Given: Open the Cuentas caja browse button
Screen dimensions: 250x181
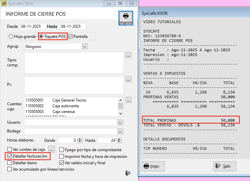Looking at the screenshot, I should [129, 100].
